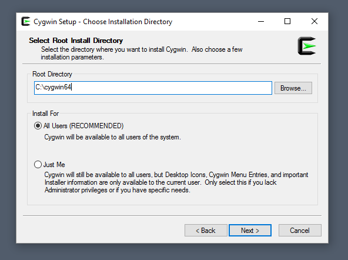Screen dimensions: 348x260
Task: Click the All Users (RECOMMENDED) label text
Action: point(83,126)
